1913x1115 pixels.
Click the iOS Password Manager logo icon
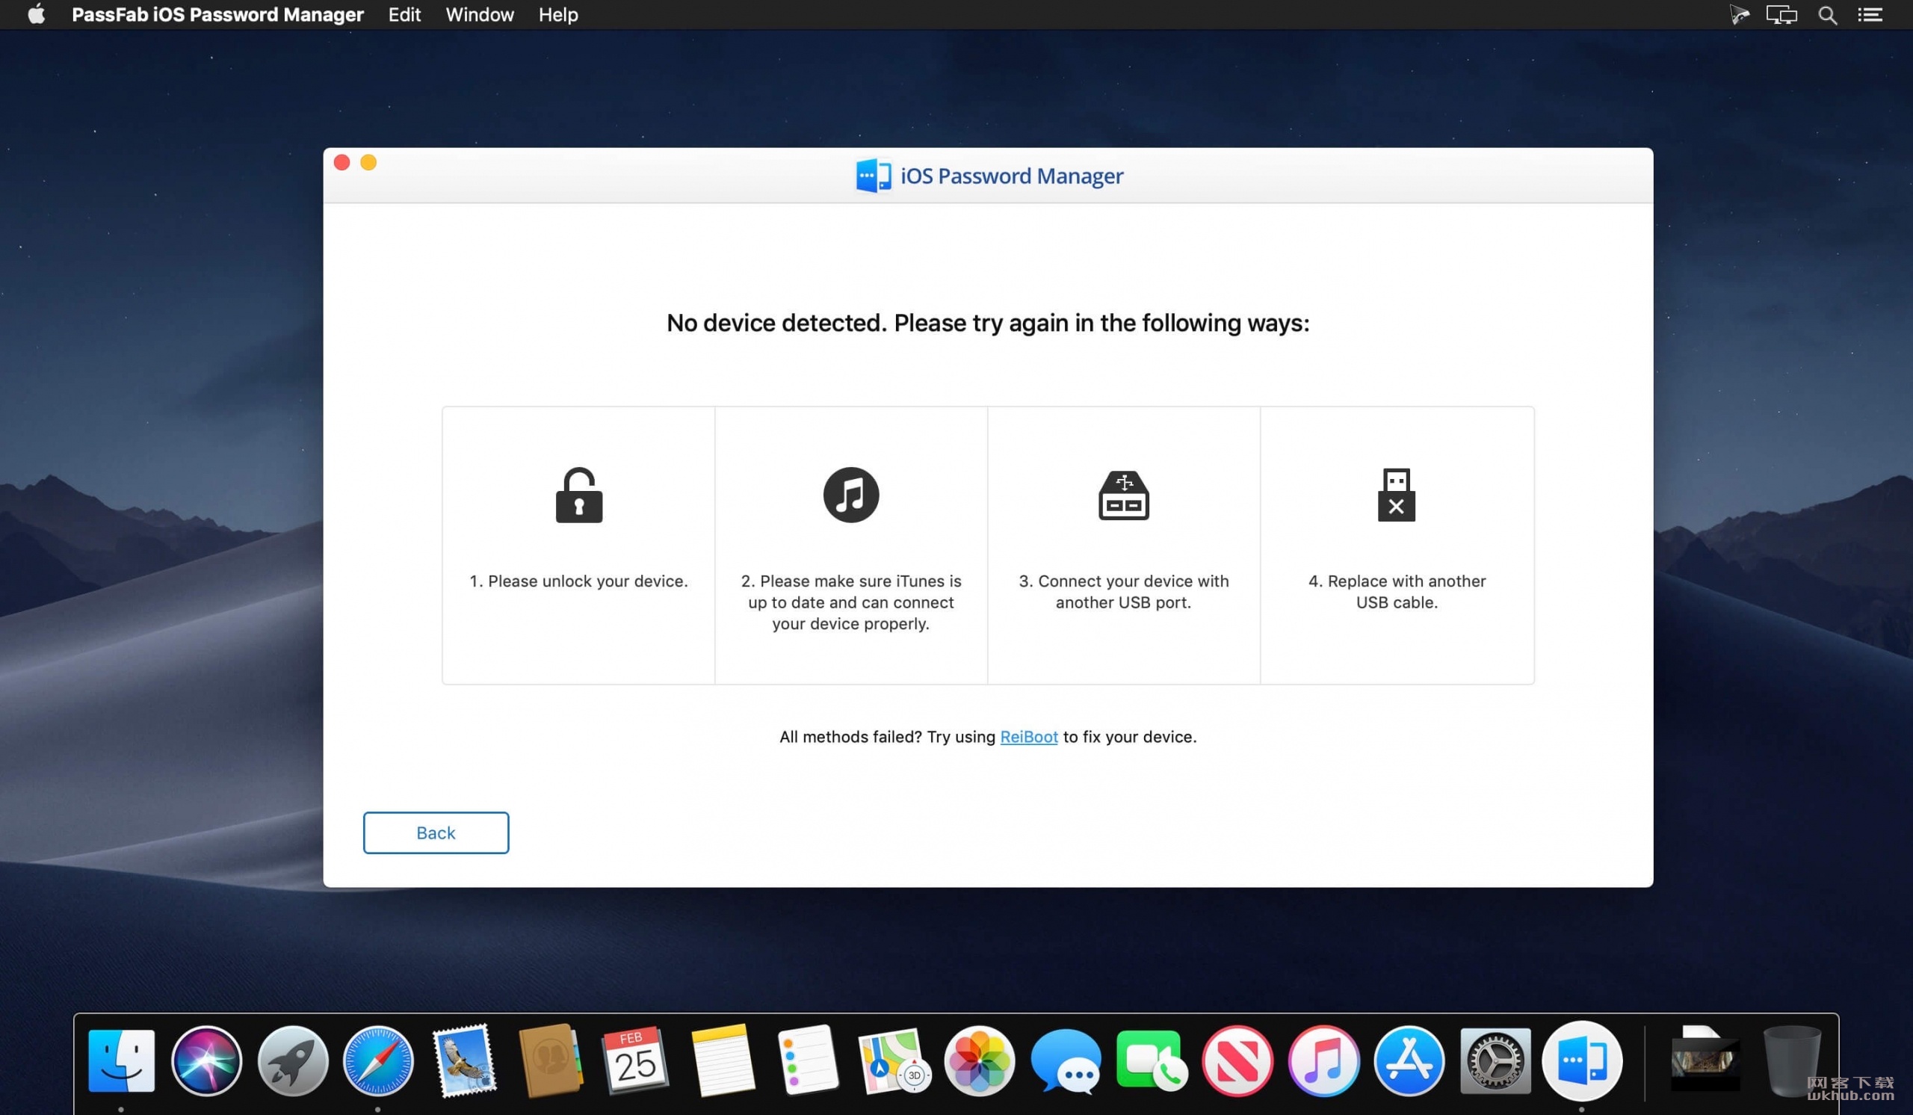point(874,176)
